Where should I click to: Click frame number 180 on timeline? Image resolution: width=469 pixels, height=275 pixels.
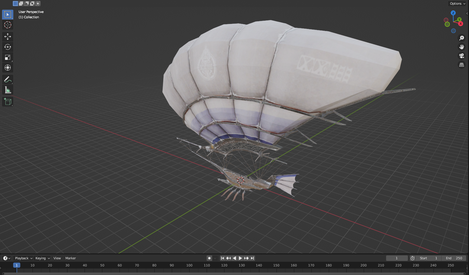329,265
